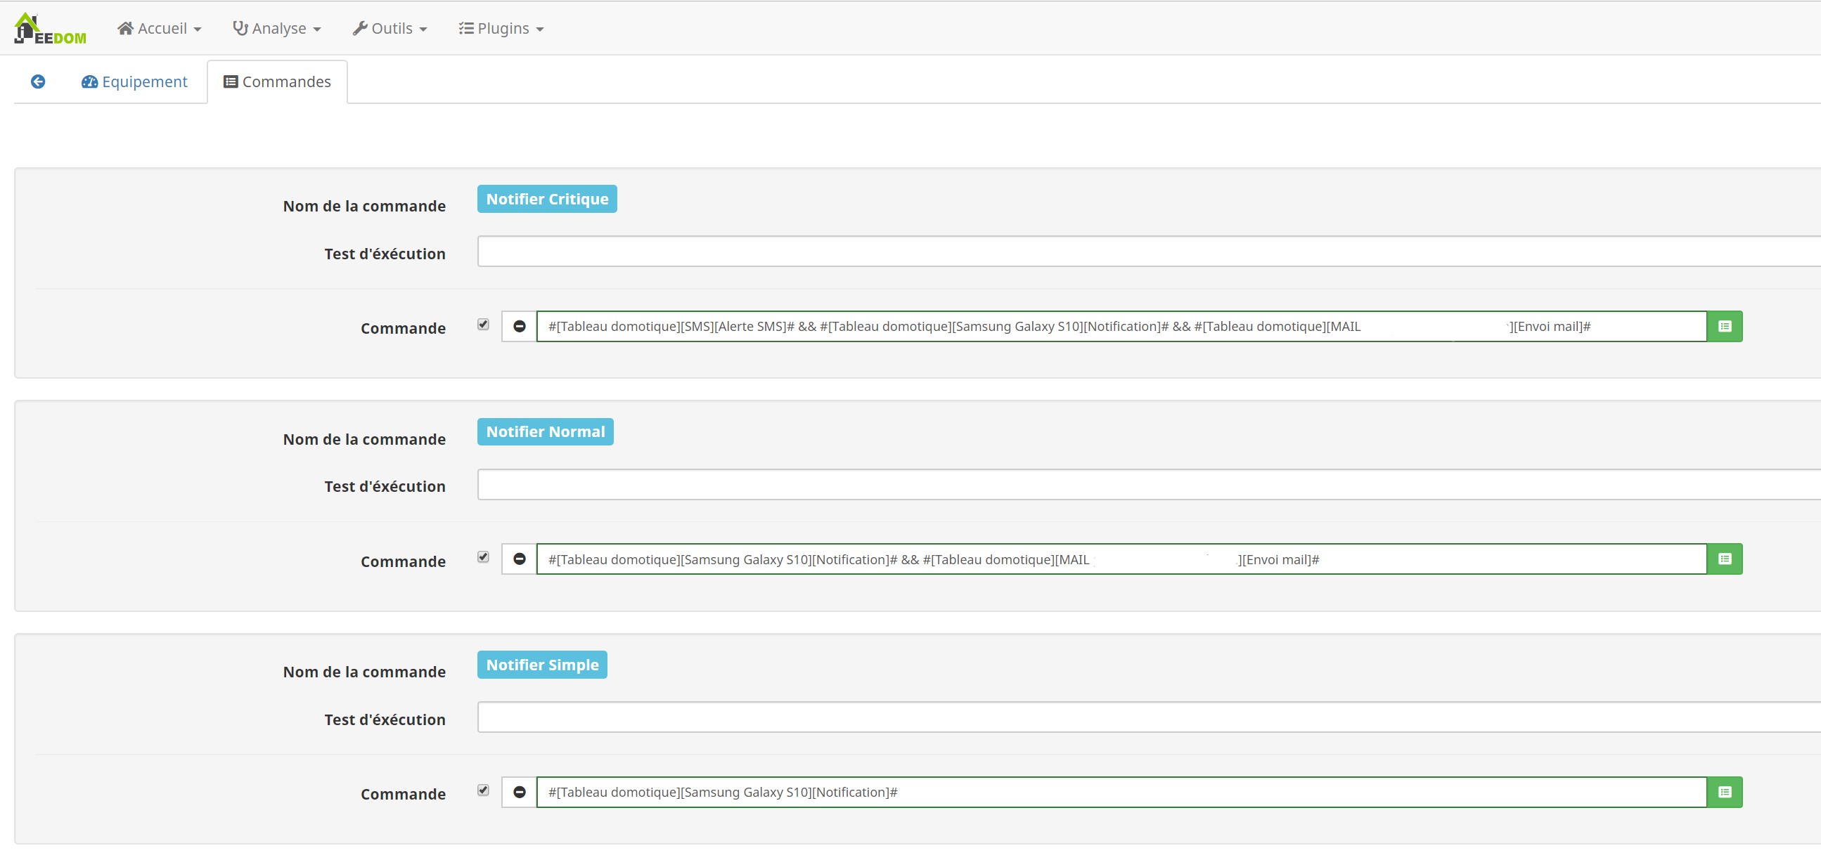Edit the Notifier Critique command field with Alerte SMS
This screenshot has width=1821, height=860.
coord(1122,327)
